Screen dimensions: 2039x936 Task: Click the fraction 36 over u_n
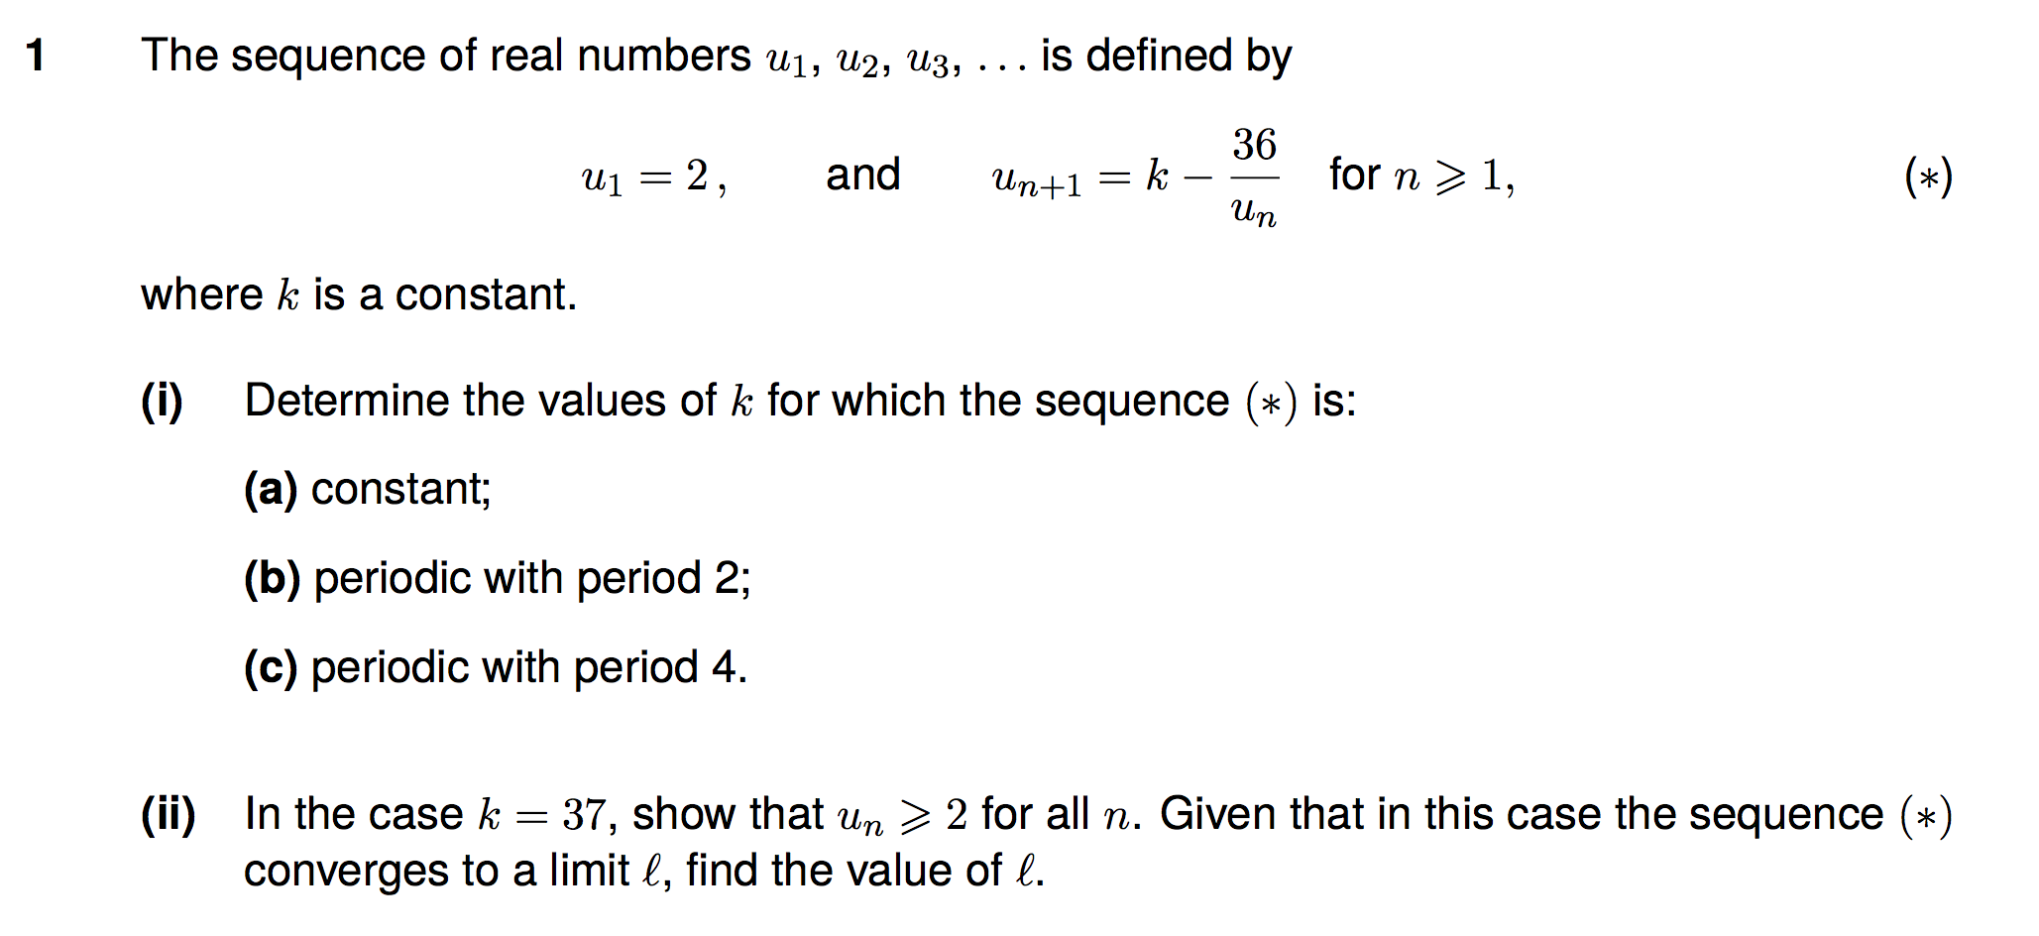point(1254,176)
